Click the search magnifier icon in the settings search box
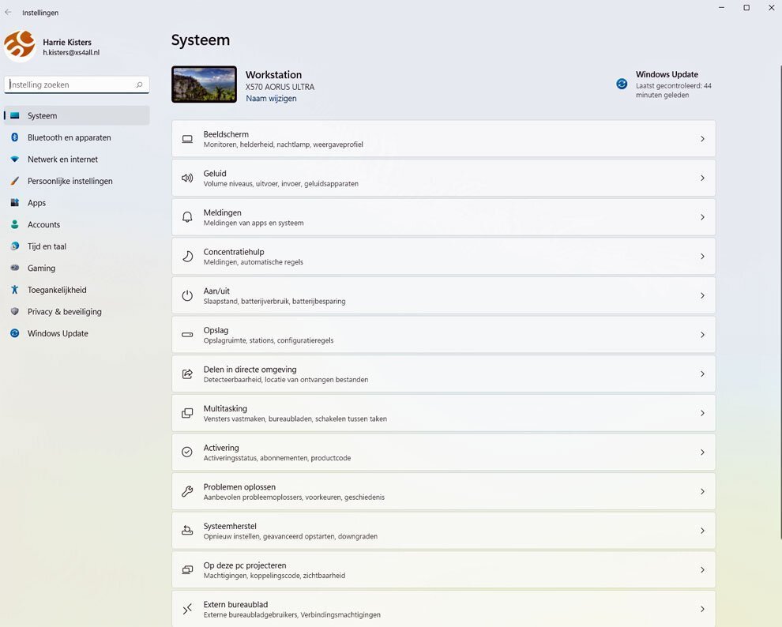 pyautogui.click(x=140, y=84)
